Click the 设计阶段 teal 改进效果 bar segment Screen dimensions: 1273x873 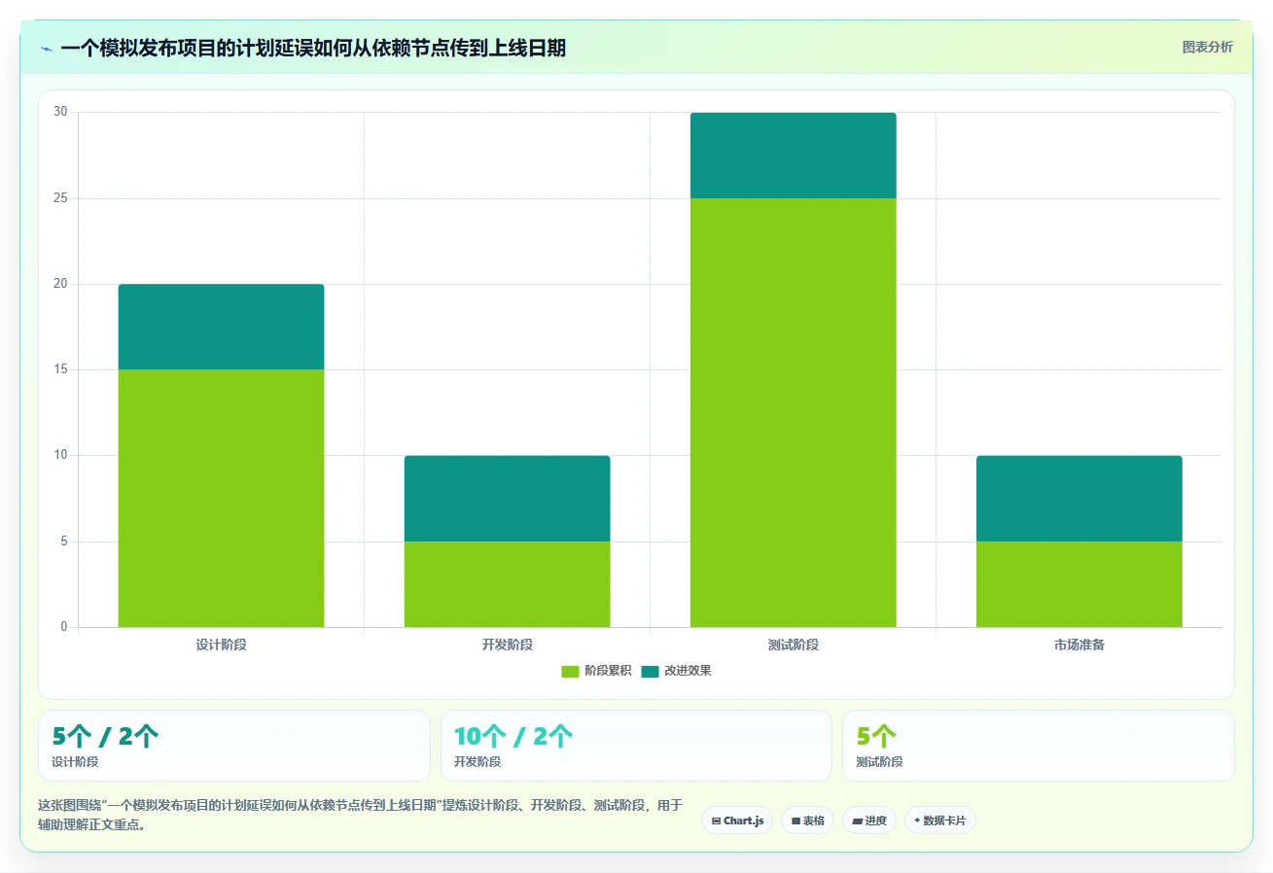[x=221, y=327]
